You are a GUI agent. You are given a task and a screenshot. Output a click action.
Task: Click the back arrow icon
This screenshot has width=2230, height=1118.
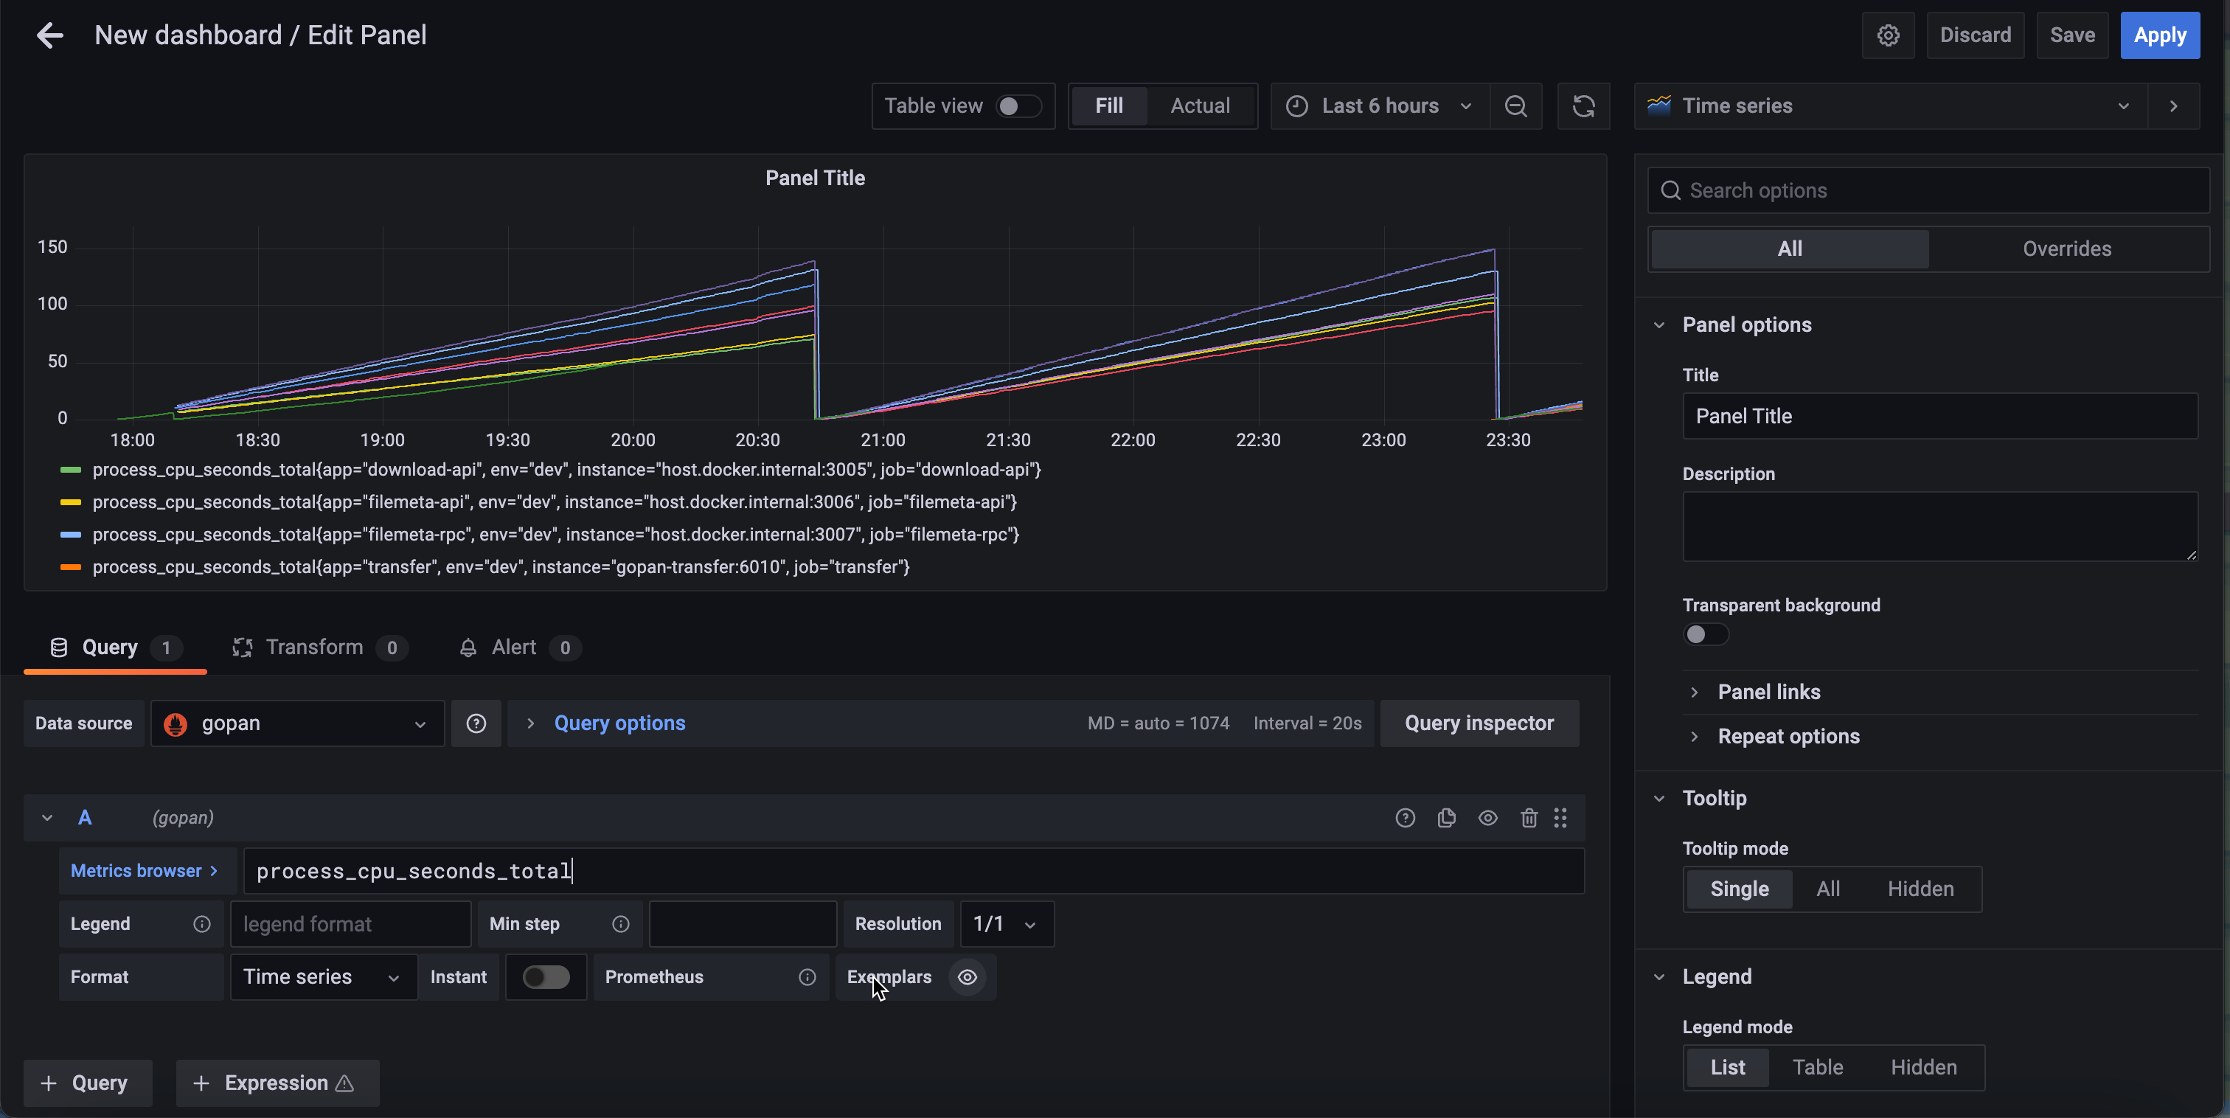pos(50,35)
